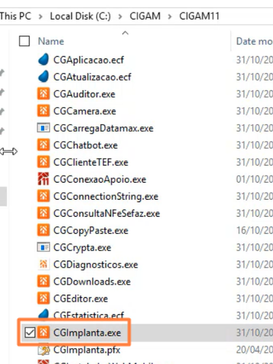Select the CGCopyPaste.exe file name
The height and width of the screenshot is (364, 273).
[x=91, y=230]
